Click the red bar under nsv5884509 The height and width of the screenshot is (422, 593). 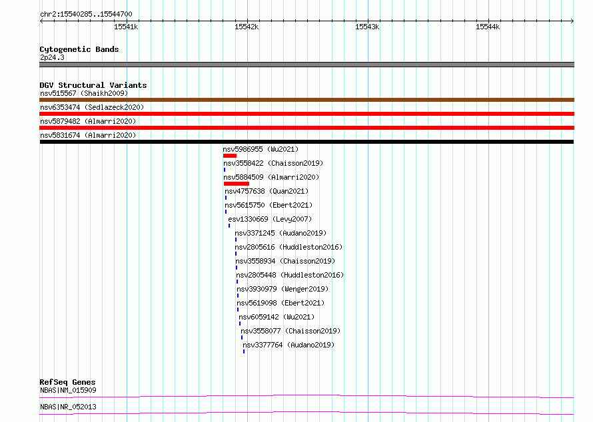coord(237,184)
